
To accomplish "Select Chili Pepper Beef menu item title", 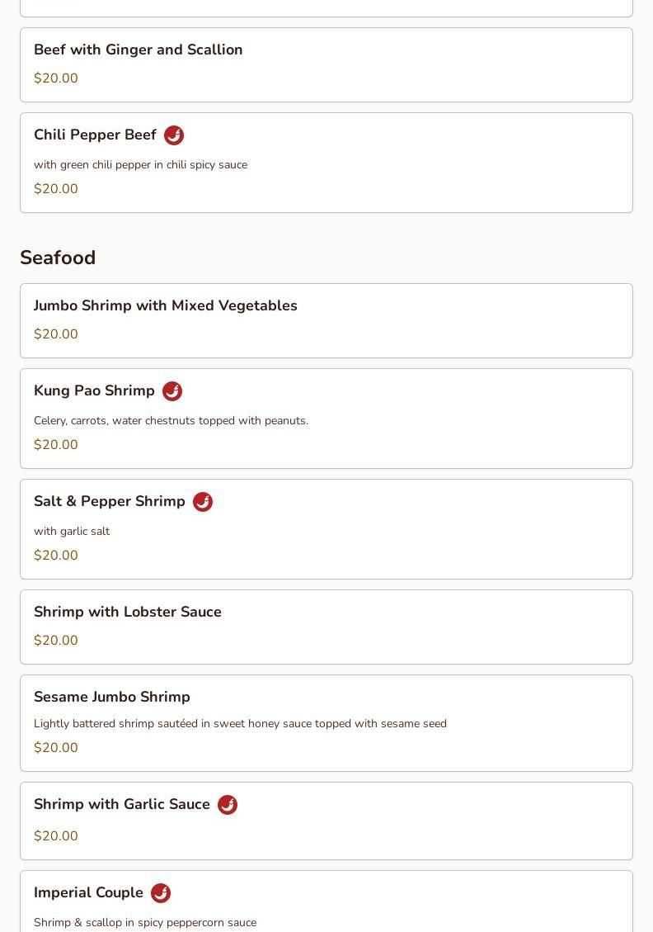I will point(95,135).
